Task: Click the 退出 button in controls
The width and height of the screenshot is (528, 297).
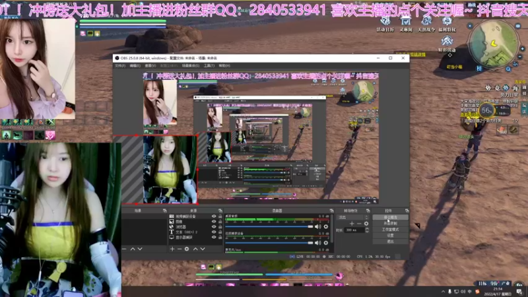Action: 390,242
